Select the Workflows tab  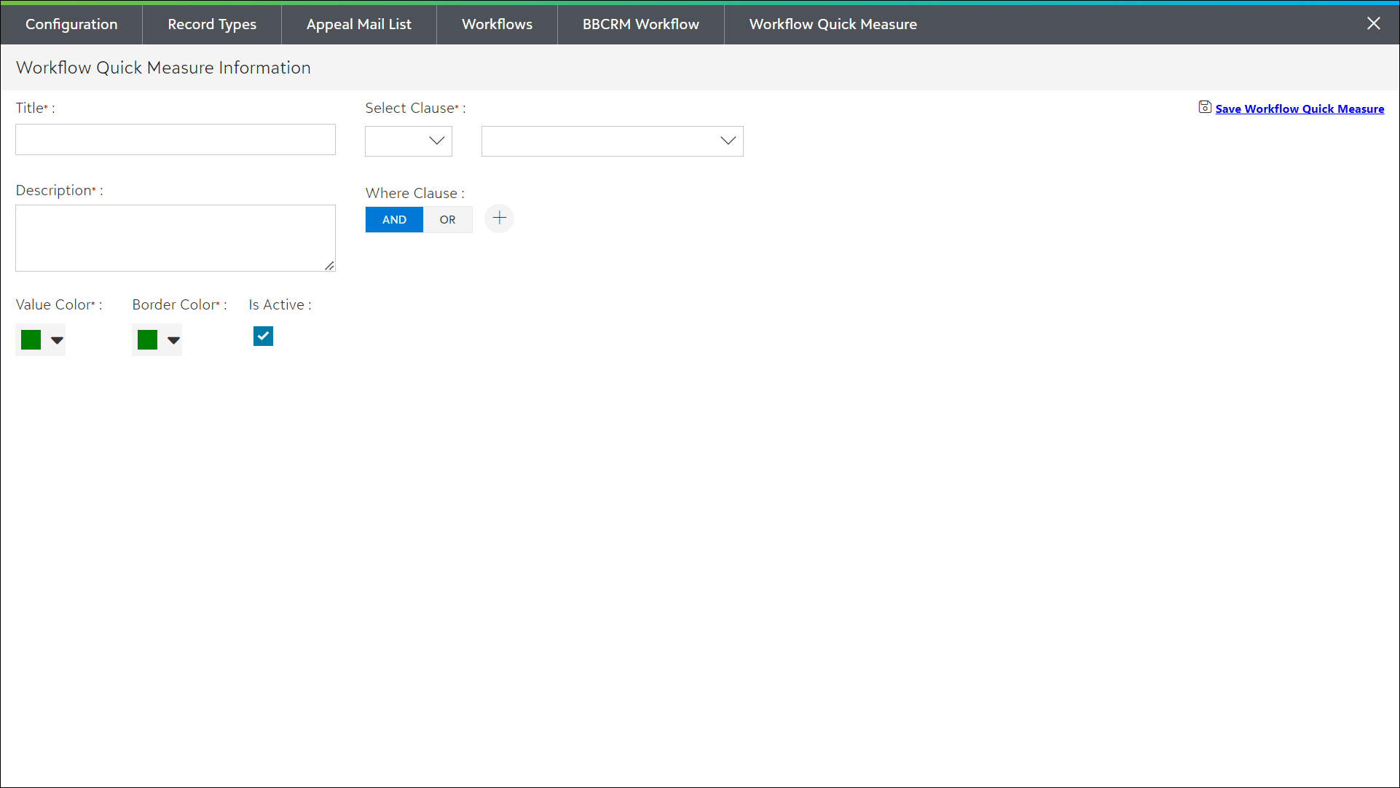click(x=497, y=24)
